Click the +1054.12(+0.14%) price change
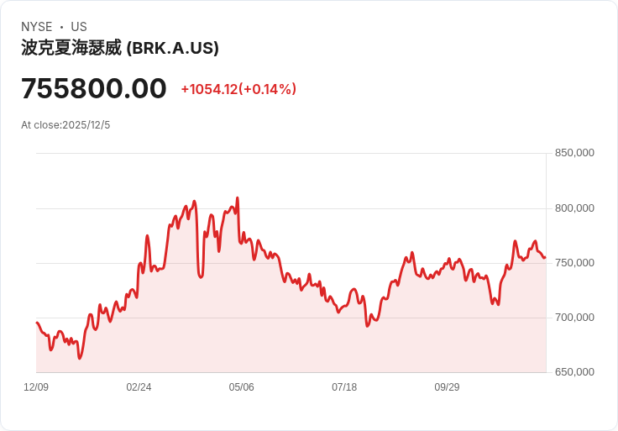Viewport: 618px width, 431px height. point(238,89)
